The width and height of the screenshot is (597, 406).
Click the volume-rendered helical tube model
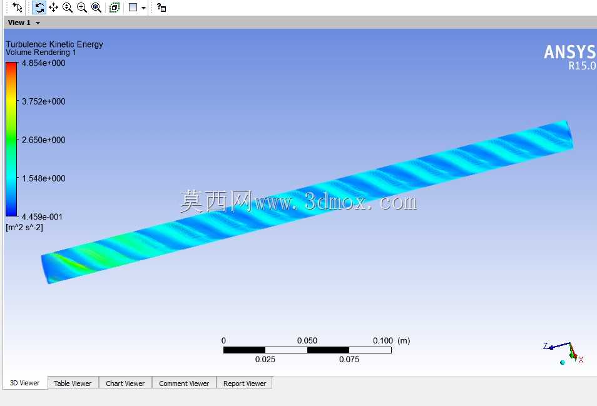click(307, 201)
